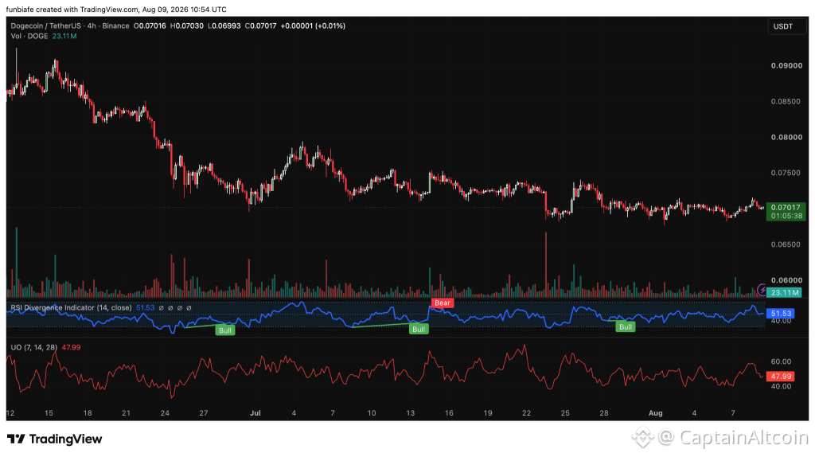The image size is (815, 457).
Task: Click the 0.08500 price axis label
Action: [786, 101]
